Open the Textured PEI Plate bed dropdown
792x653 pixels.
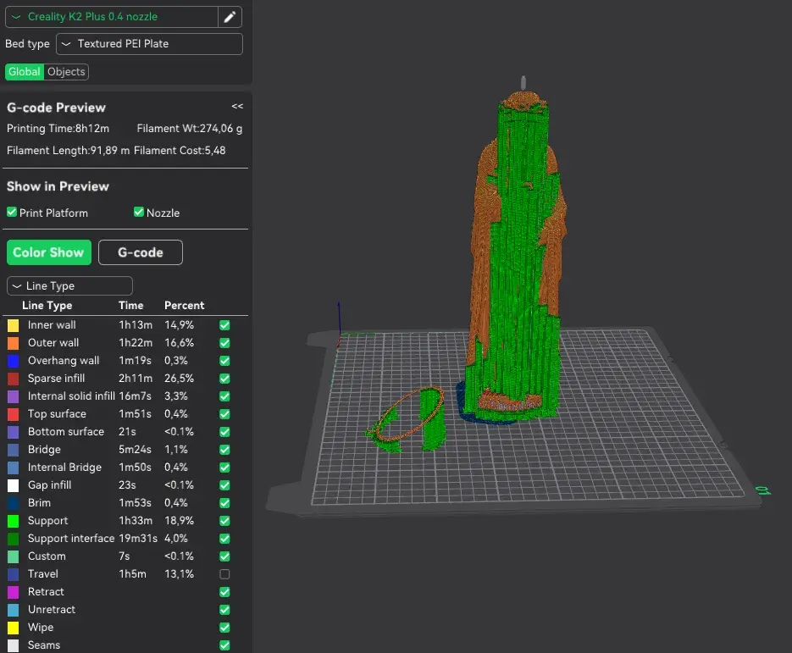point(150,44)
